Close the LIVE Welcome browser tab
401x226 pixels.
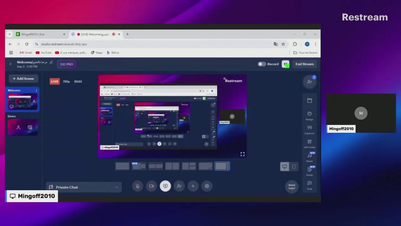tap(119, 34)
